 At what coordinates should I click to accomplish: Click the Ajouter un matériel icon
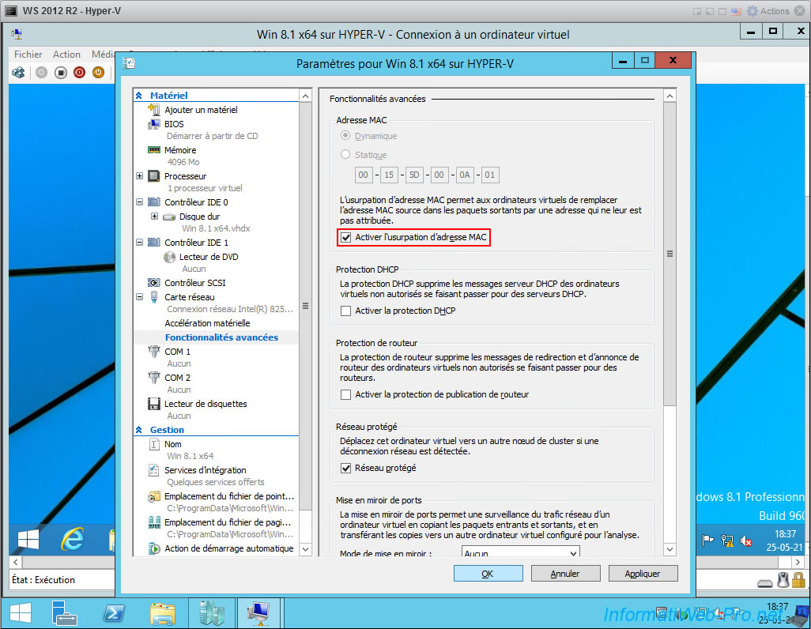click(153, 109)
